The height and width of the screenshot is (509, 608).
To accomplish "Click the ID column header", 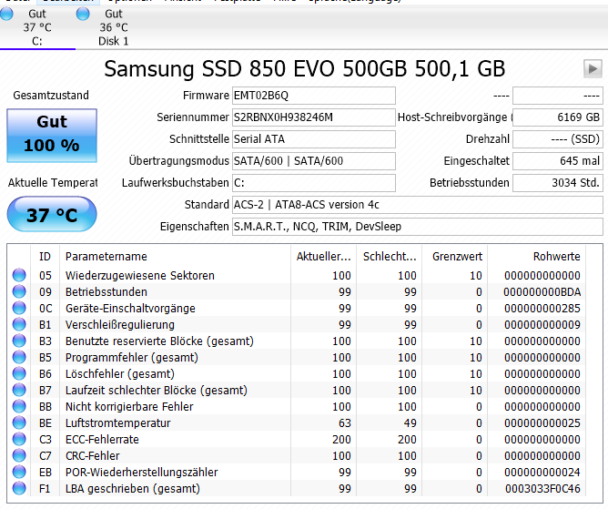I will [45, 257].
